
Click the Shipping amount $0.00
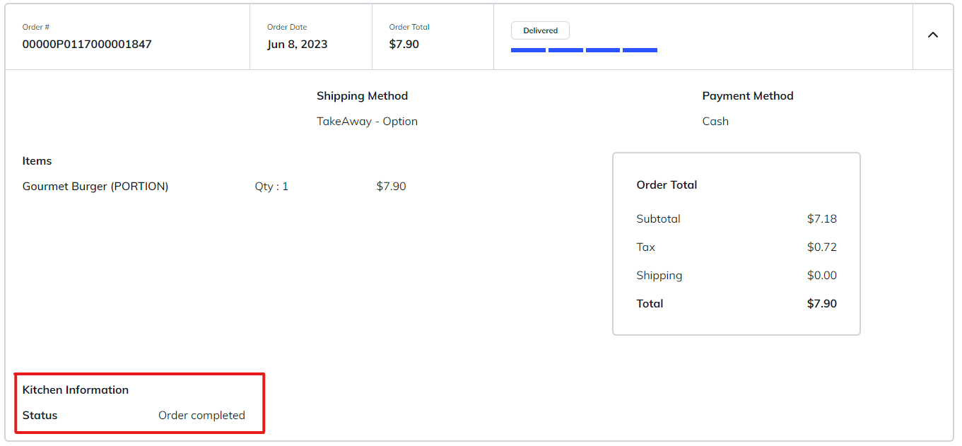821,276
